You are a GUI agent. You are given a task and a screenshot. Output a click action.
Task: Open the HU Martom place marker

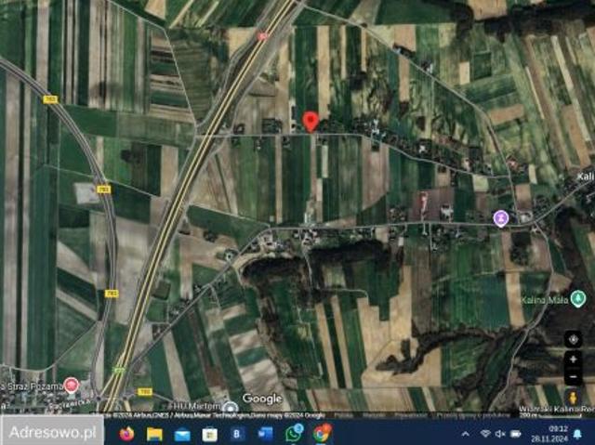click(x=230, y=408)
